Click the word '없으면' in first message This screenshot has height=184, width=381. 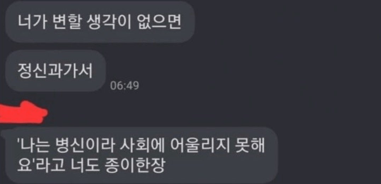coord(159,22)
